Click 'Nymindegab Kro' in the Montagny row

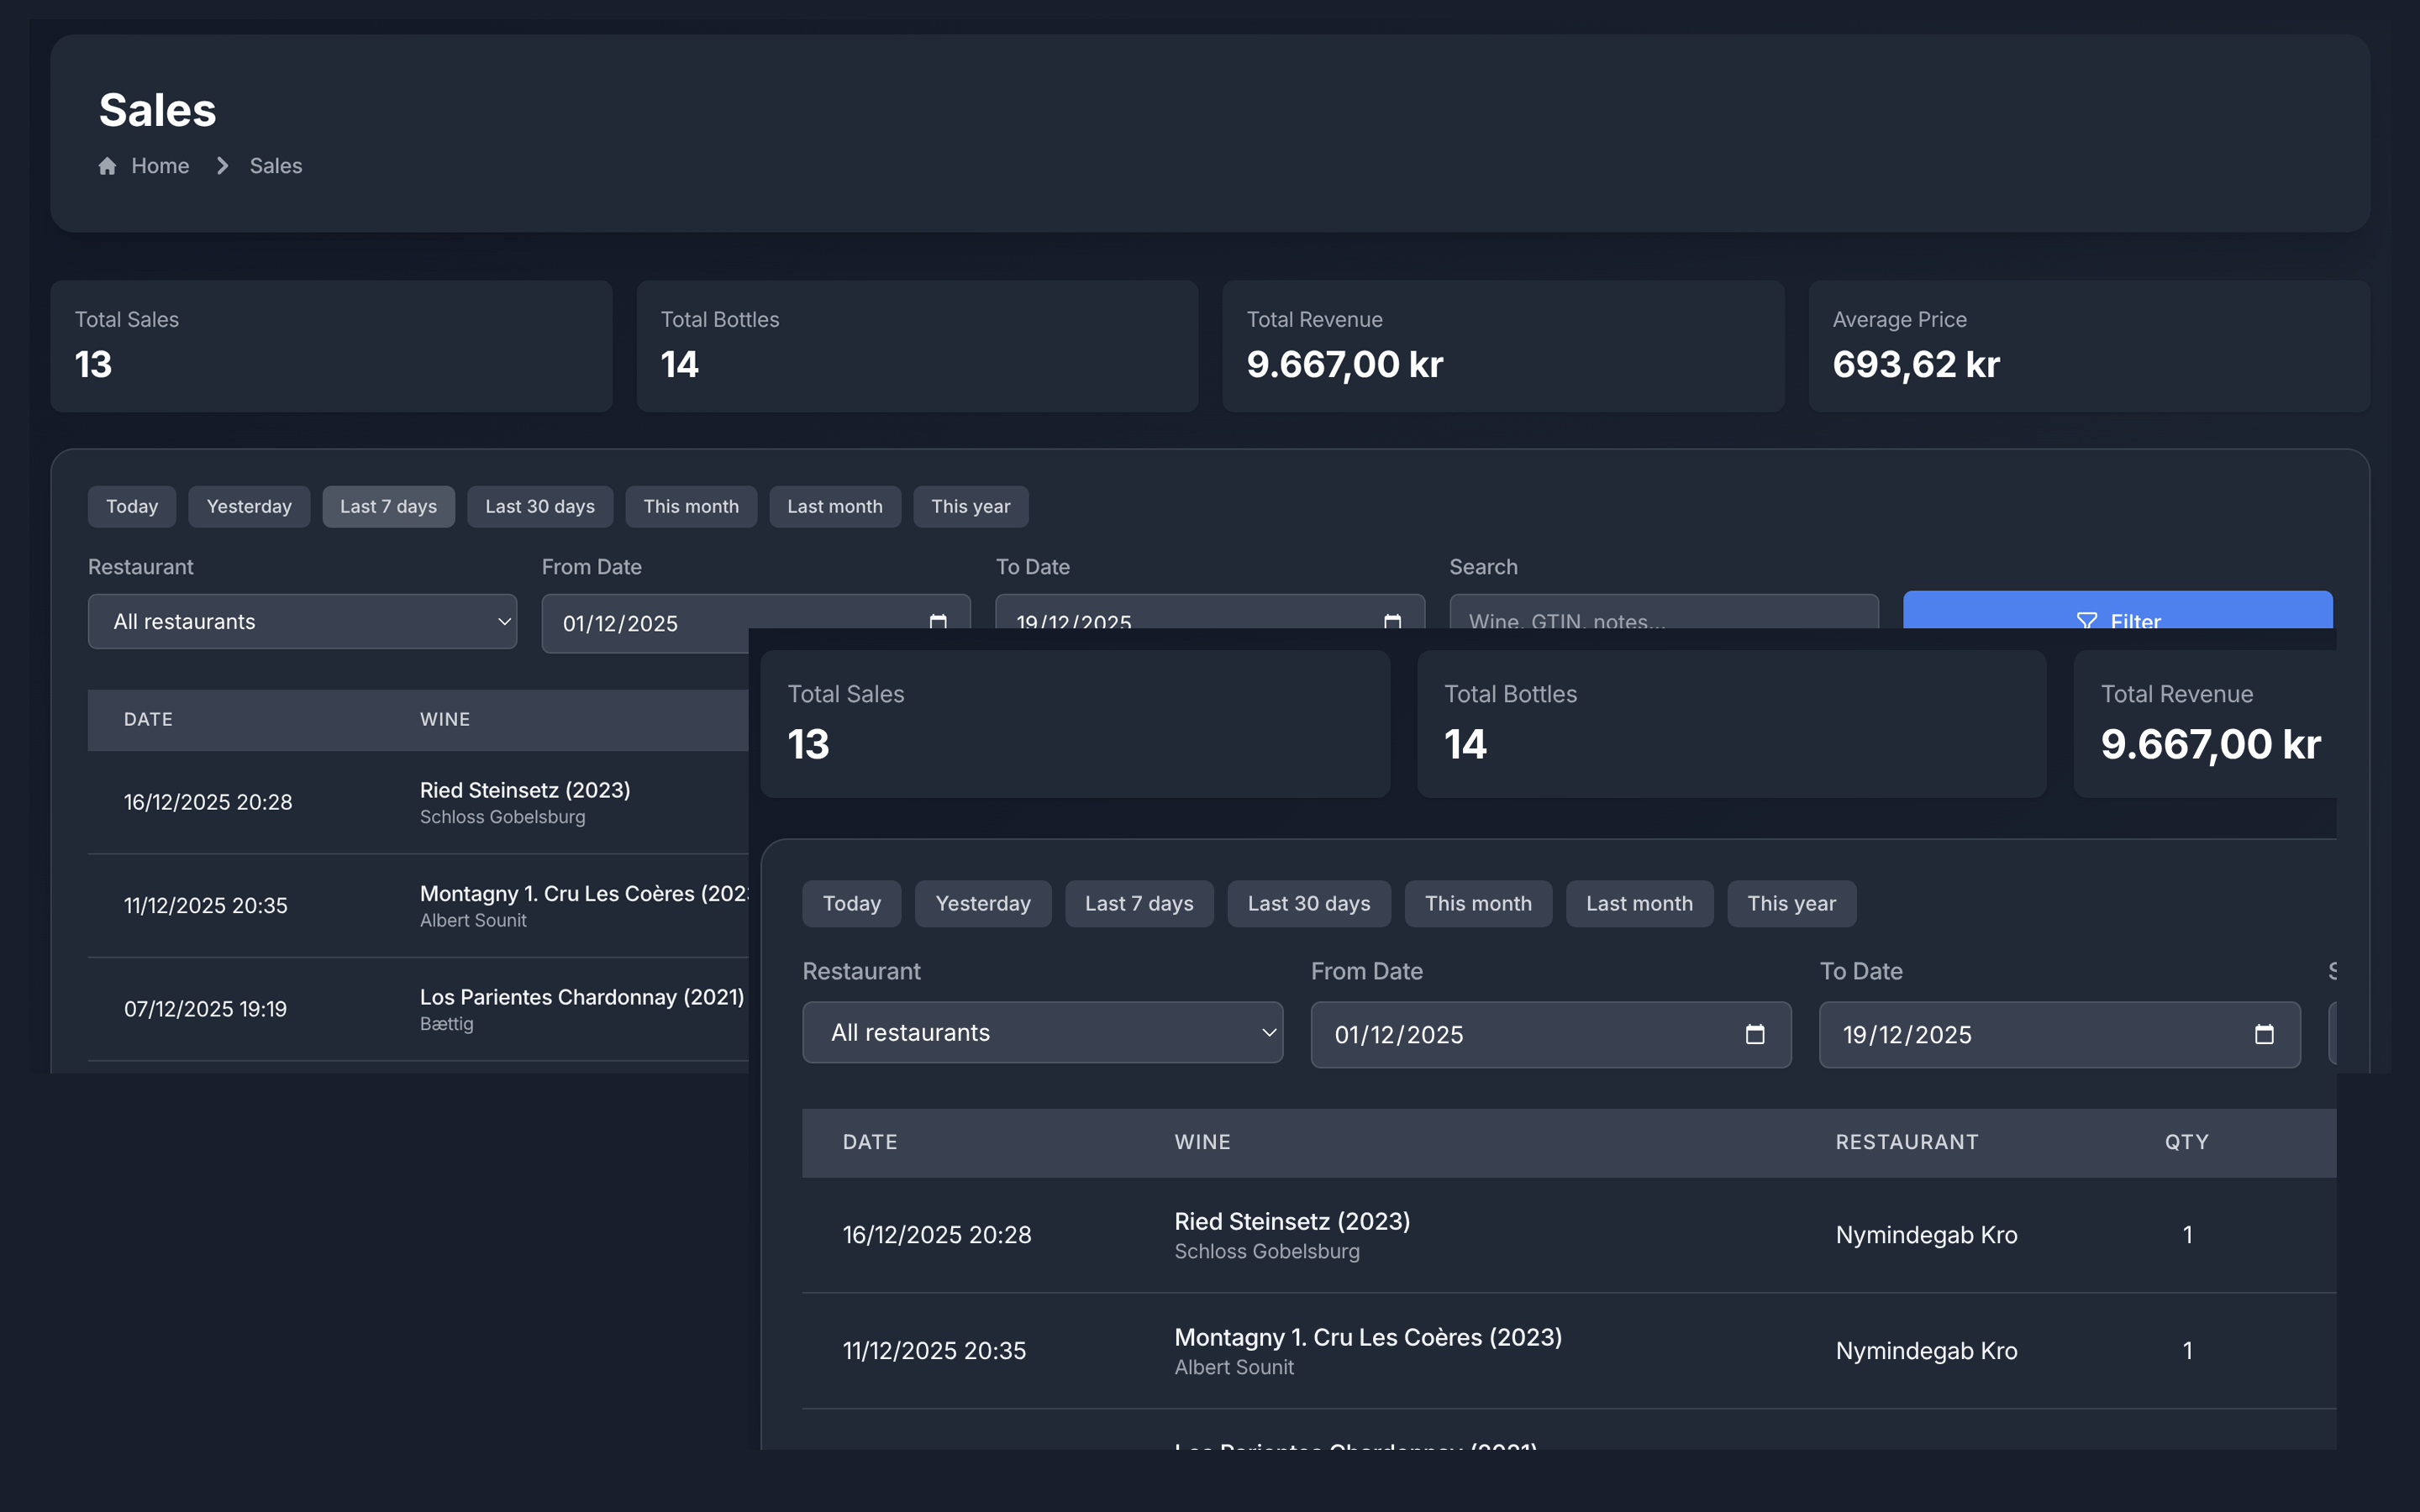[x=1926, y=1351]
